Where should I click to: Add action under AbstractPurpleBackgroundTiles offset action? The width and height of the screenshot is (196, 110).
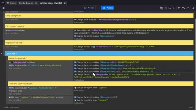[x=79, y=23]
